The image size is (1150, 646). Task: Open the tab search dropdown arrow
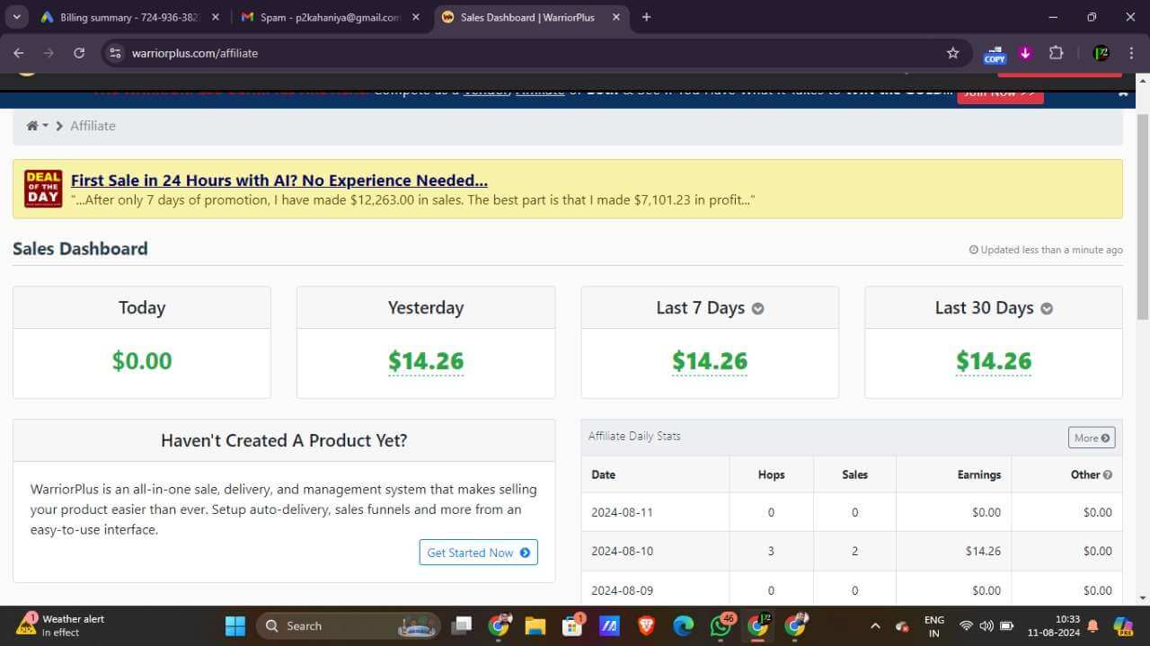pos(16,17)
